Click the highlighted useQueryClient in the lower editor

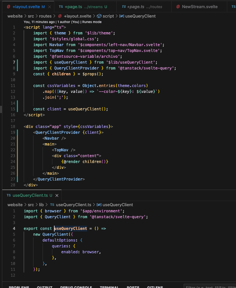pyautogui.click(x=71, y=229)
